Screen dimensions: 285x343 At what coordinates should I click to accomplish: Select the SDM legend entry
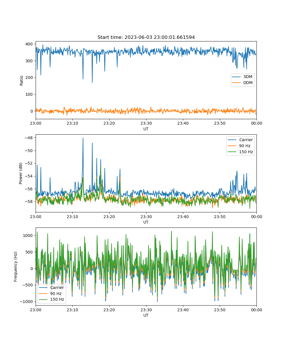tap(243, 77)
